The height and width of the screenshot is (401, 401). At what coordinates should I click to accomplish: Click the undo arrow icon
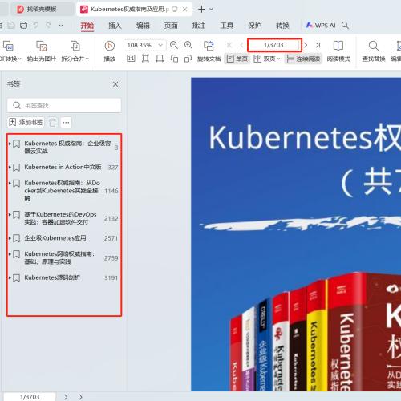pos(36,26)
